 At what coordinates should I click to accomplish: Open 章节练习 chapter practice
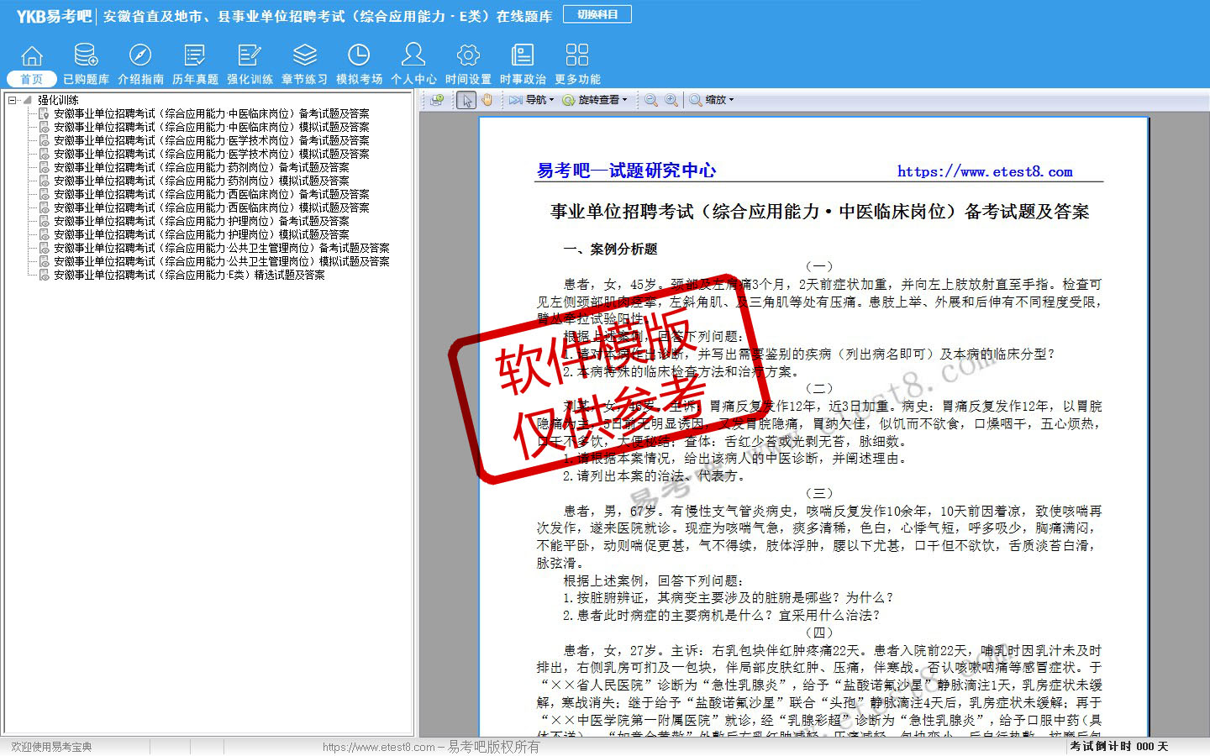304,56
